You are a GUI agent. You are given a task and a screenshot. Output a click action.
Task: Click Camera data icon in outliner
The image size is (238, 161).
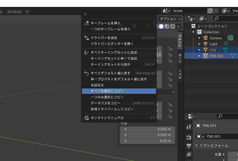[230, 38]
